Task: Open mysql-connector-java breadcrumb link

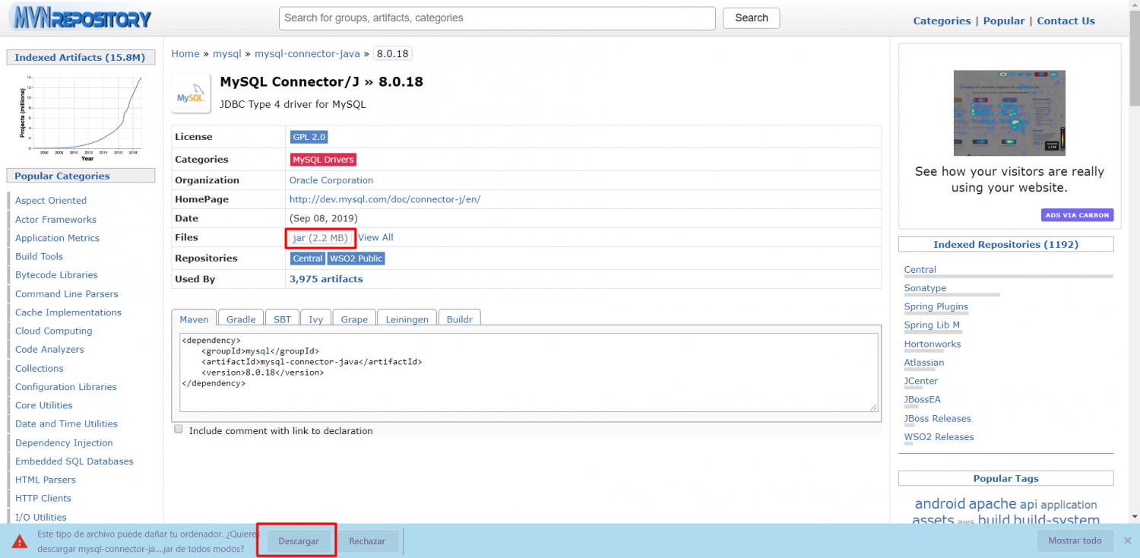Action: pyautogui.click(x=307, y=54)
